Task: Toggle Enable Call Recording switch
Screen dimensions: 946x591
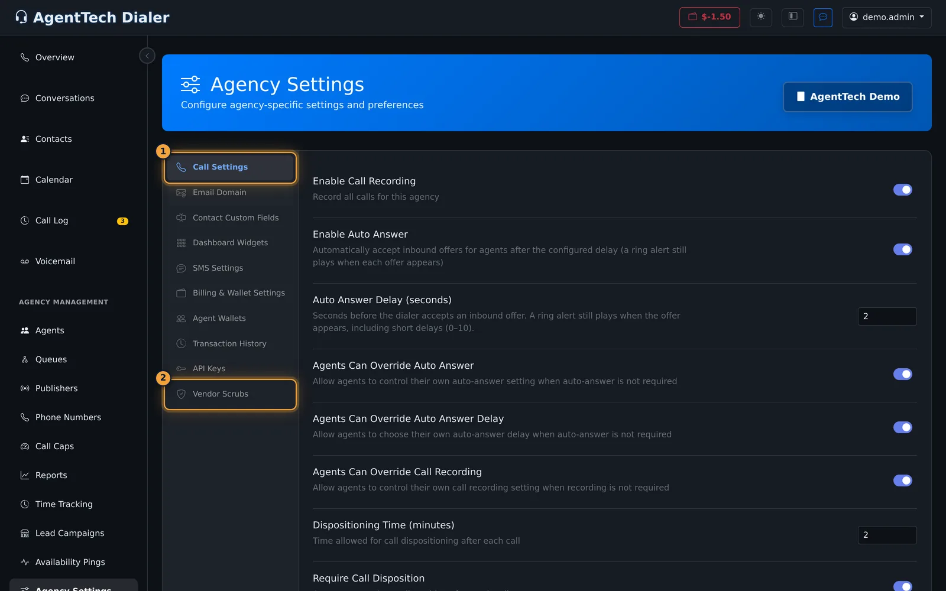Action: [x=902, y=190]
